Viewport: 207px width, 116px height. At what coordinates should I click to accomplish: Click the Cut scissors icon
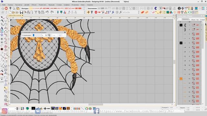(x=36, y=12)
